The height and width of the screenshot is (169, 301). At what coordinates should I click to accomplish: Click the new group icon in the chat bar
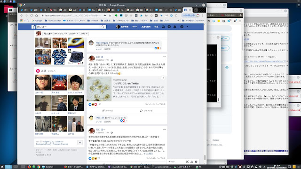191,161
